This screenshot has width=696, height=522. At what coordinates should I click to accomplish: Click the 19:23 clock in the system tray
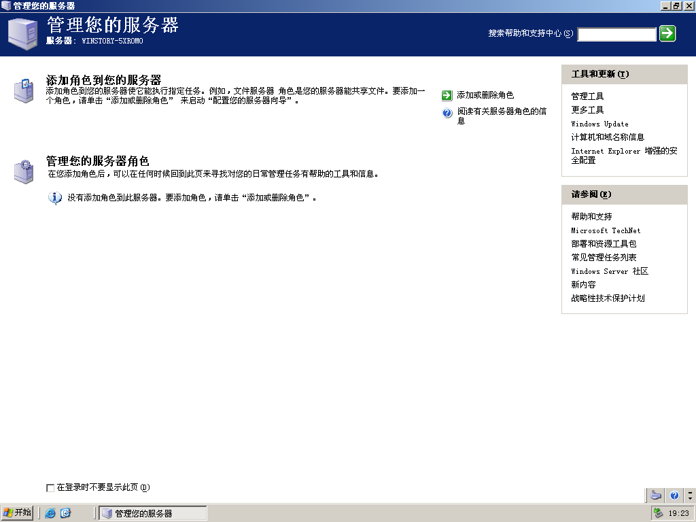click(x=678, y=514)
